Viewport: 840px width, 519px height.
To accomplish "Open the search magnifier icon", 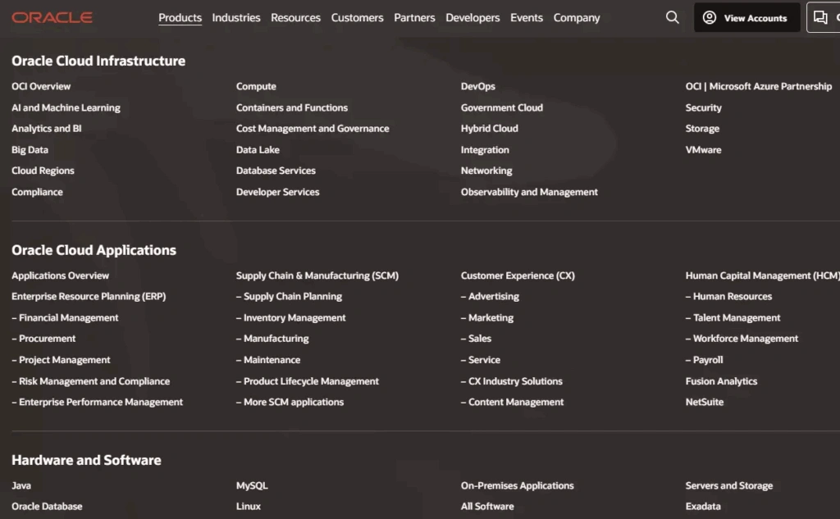I will (673, 17).
